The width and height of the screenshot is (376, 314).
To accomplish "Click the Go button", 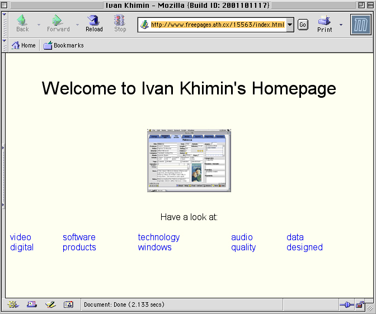I will click(303, 25).
